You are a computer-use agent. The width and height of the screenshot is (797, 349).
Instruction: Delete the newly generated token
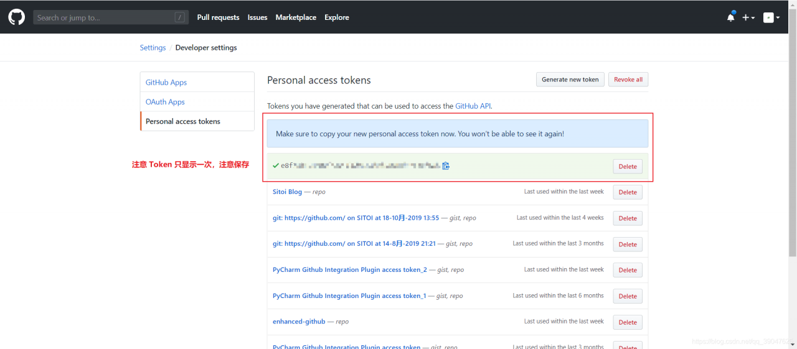pyautogui.click(x=628, y=166)
